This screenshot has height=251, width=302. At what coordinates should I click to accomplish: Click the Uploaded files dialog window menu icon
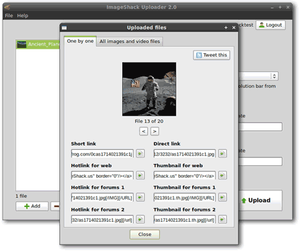coord(64,28)
